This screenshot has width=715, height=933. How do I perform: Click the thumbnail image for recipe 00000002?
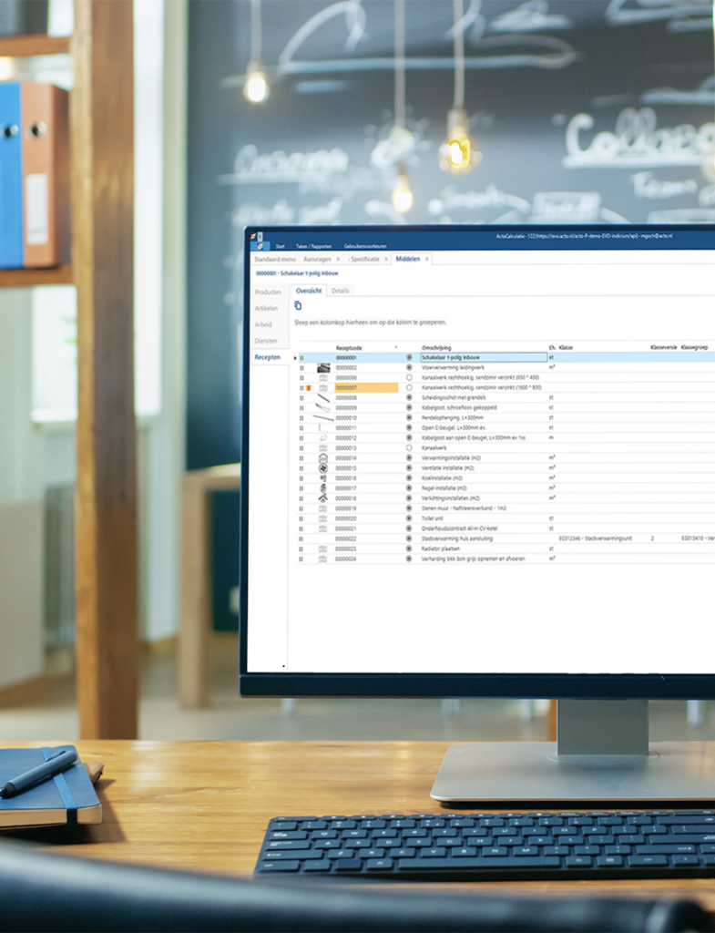[322, 367]
